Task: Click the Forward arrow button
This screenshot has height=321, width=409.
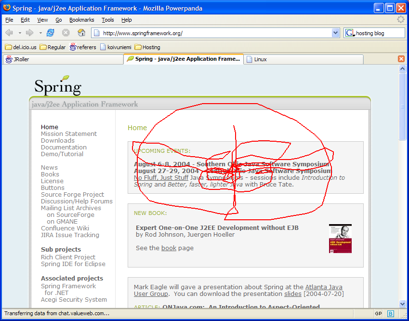Action: pos(29,33)
